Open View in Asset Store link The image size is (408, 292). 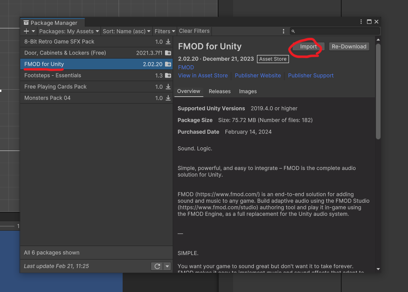coord(203,75)
